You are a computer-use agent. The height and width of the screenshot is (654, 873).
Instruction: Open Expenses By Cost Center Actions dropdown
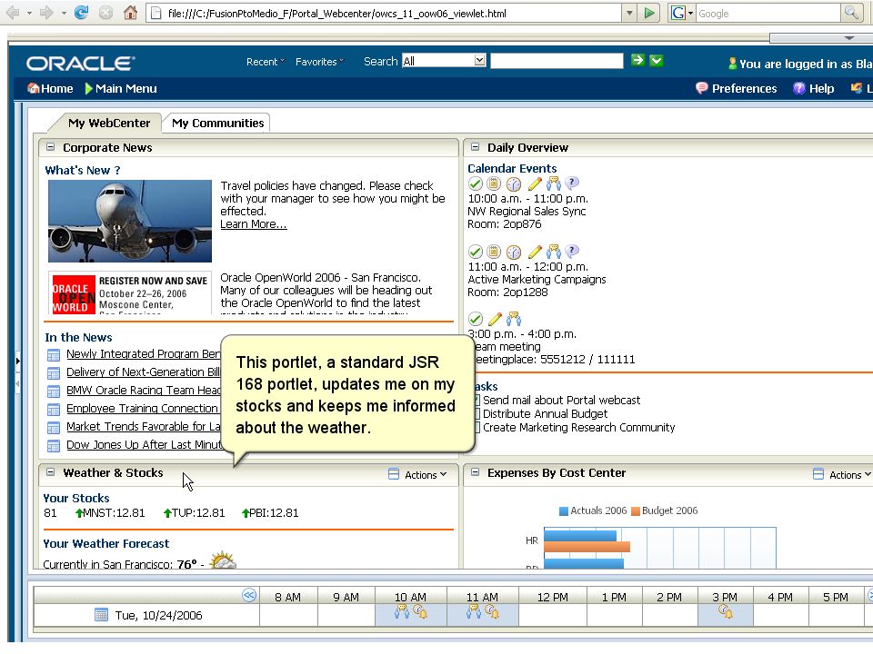coord(849,475)
